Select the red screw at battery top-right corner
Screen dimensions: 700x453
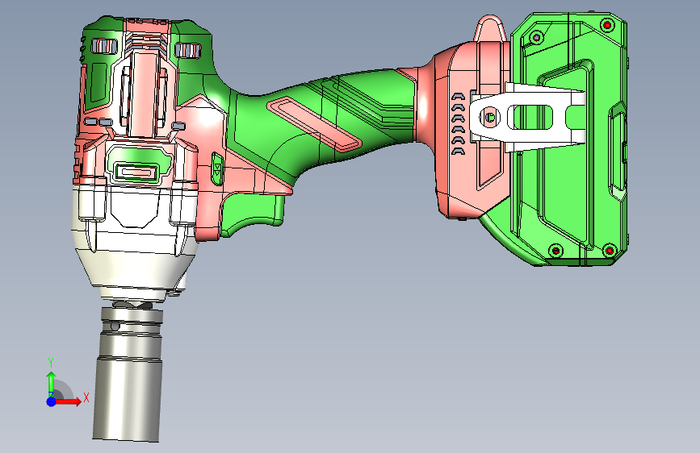[606, 24]
